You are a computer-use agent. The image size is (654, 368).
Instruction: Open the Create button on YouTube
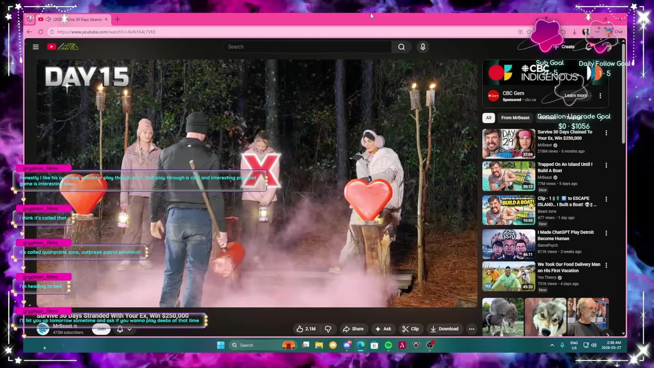pyautogui.click(x=564, y=47)
